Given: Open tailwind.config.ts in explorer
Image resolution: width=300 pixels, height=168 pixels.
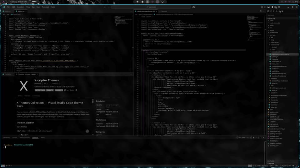Looking at the screenshot, I should (276, 143).
